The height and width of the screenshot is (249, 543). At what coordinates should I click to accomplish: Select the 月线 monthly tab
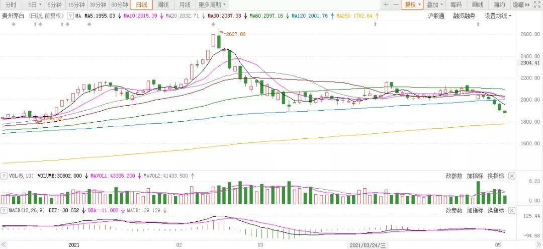click(185, 5)
